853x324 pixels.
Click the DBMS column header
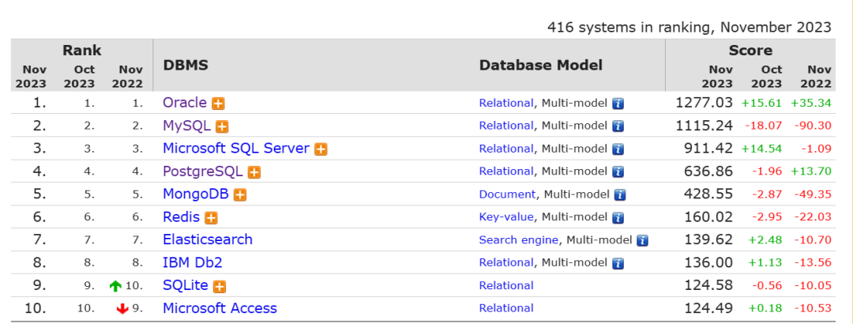pos(186,66)
